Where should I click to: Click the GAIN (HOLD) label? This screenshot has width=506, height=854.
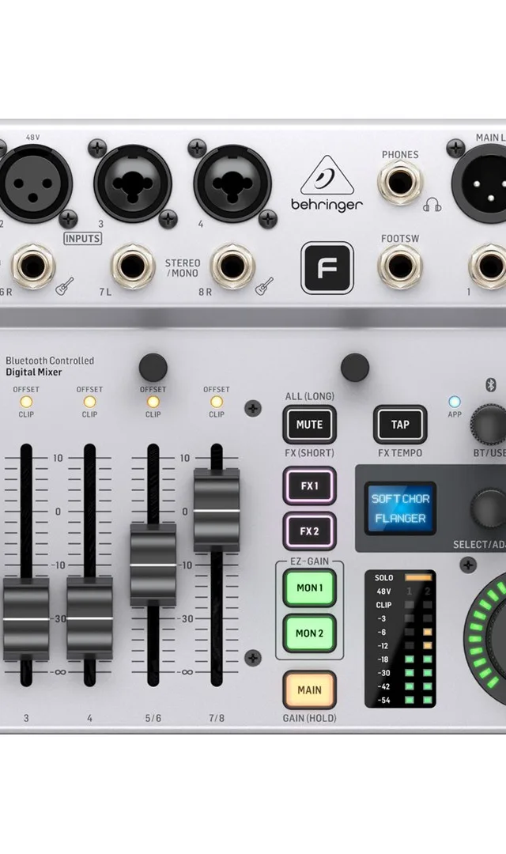click(x=309, y=718)
